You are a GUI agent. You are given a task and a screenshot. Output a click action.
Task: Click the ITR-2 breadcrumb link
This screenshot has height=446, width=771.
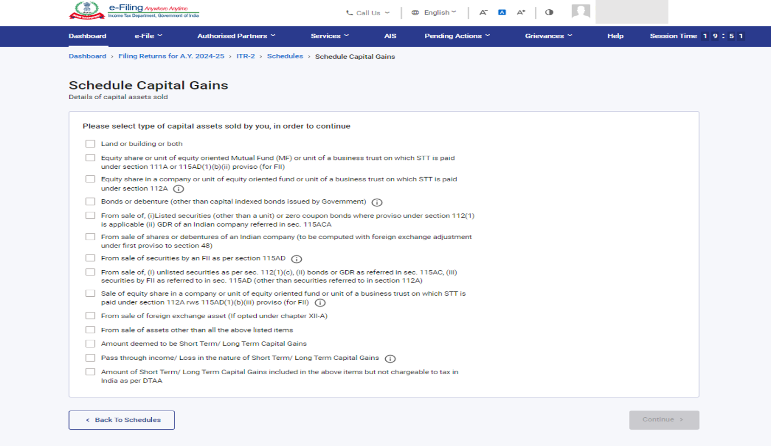246,56
